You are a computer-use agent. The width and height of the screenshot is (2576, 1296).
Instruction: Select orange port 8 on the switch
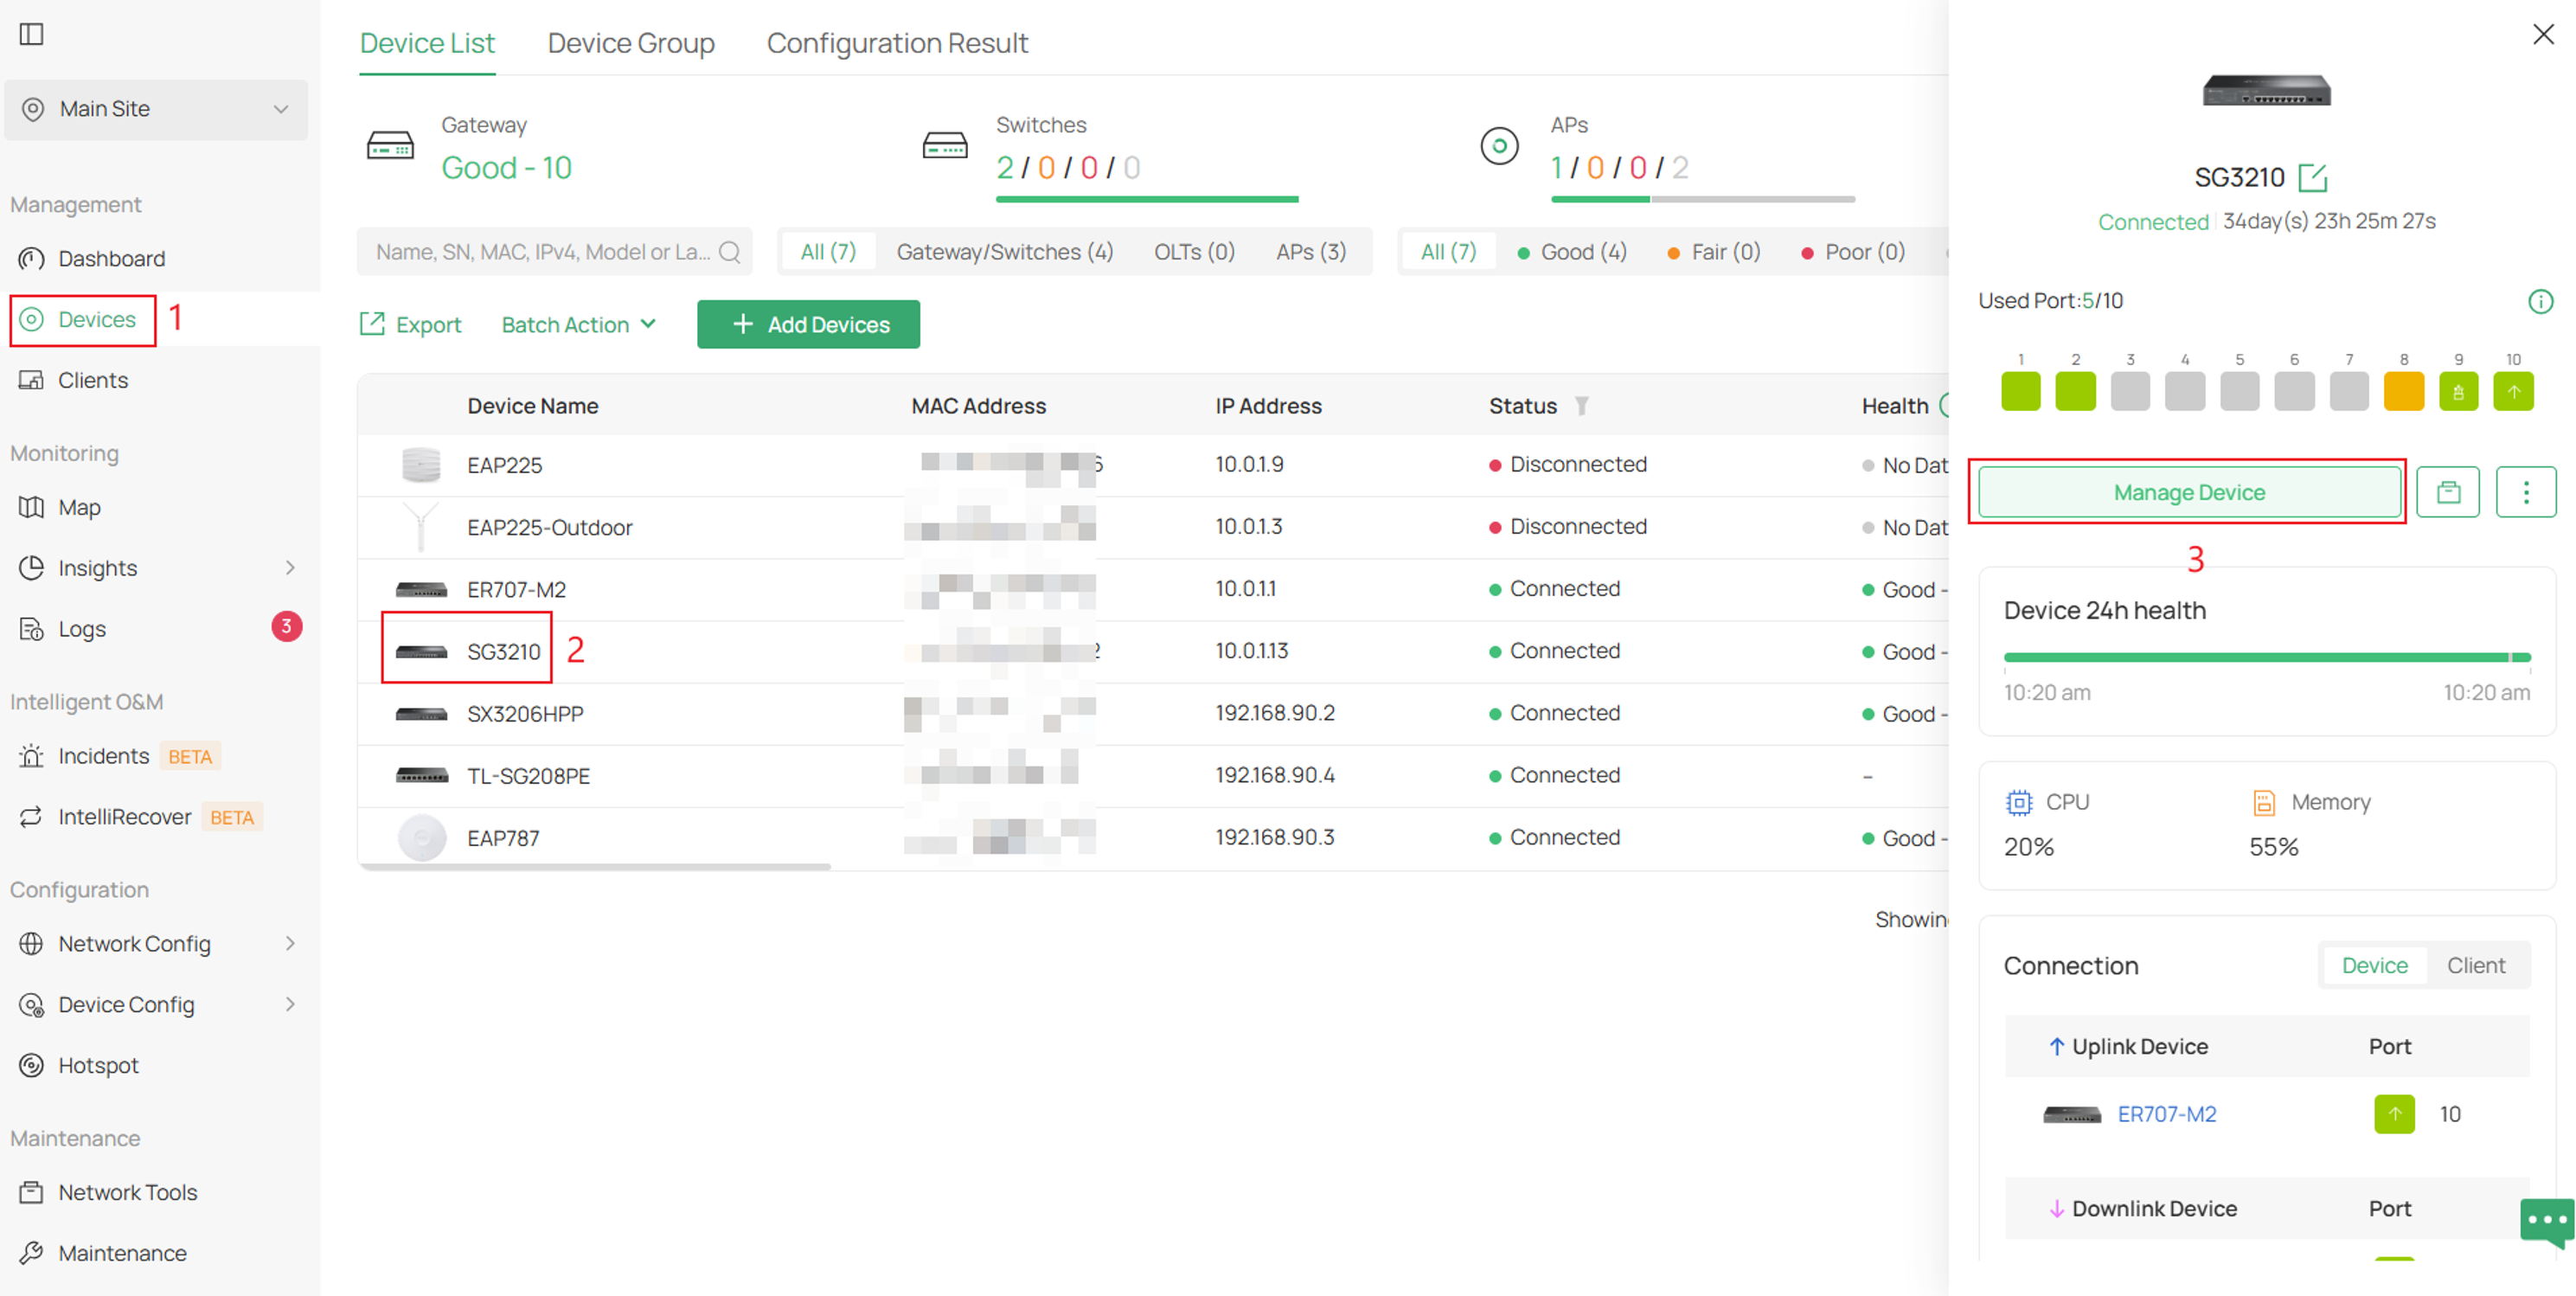[2403, 391]
